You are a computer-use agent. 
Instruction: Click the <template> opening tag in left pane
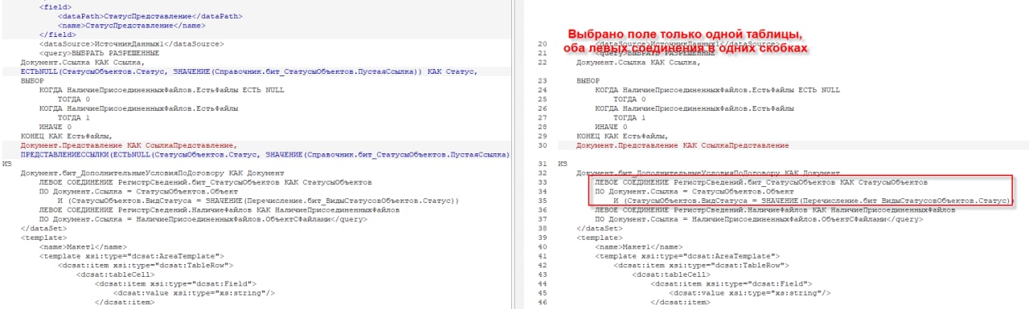pyautogui.click(x=43, y=238)
